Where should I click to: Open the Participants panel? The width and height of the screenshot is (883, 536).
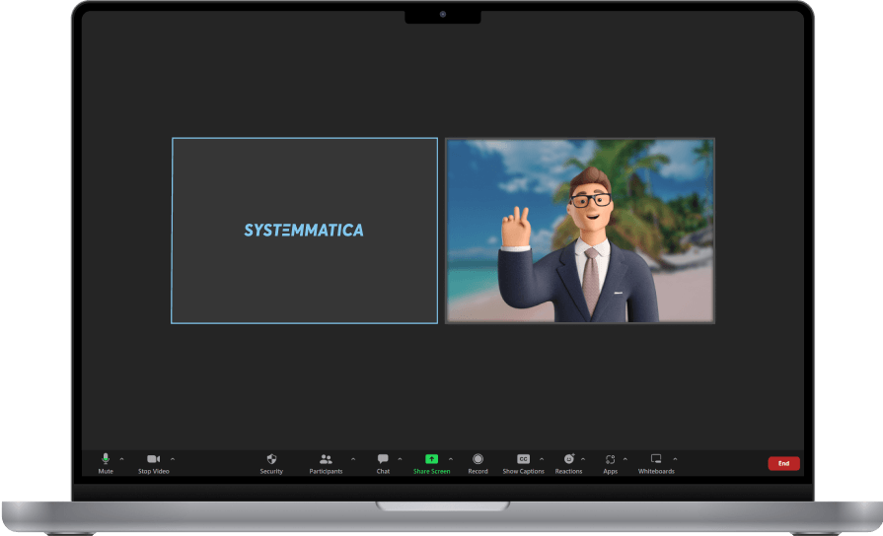[326, 464]
